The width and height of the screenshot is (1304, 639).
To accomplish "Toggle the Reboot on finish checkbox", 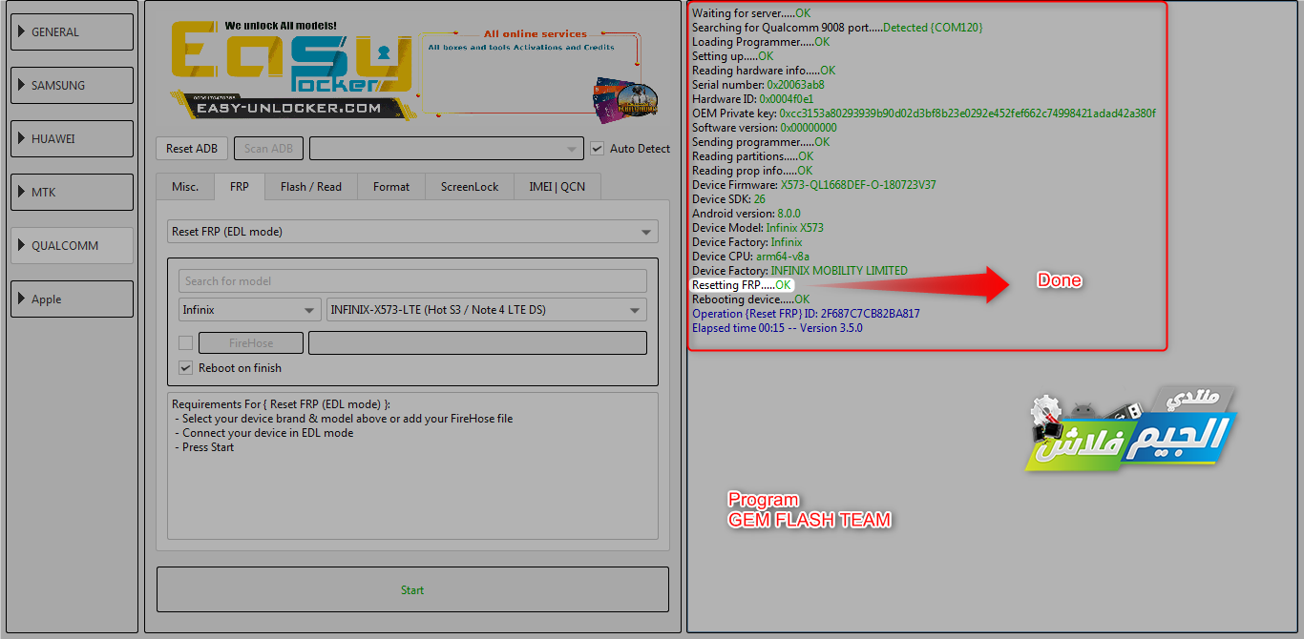I will (x=186, y=368).
